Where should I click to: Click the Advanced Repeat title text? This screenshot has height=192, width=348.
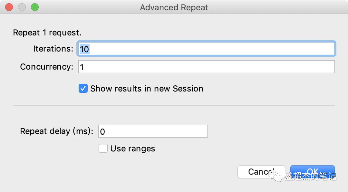click(174, 7)
